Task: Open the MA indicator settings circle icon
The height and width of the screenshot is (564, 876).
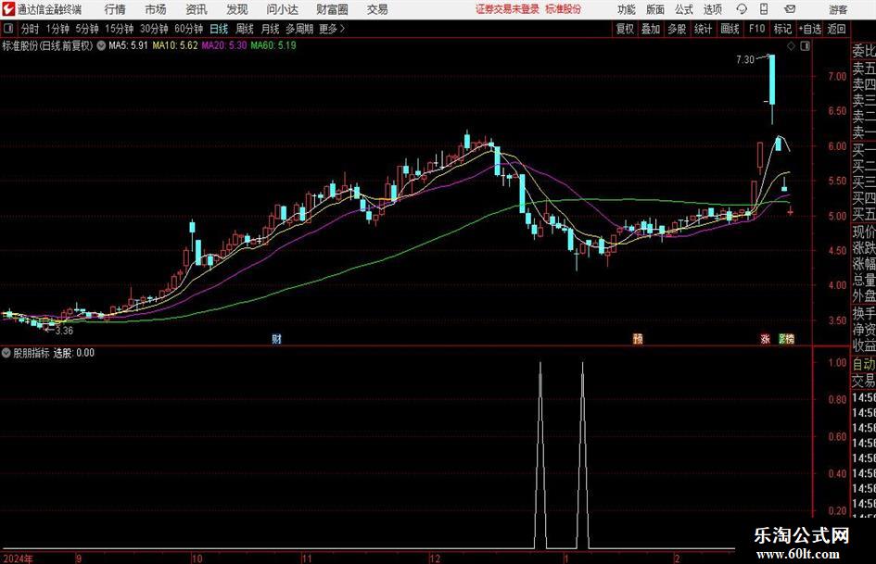Action: [101, 45]
